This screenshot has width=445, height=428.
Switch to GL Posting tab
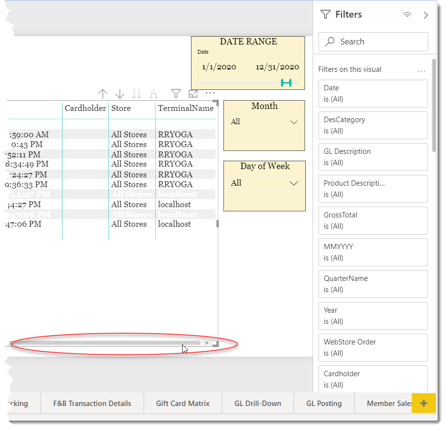(x=324, y=403)
